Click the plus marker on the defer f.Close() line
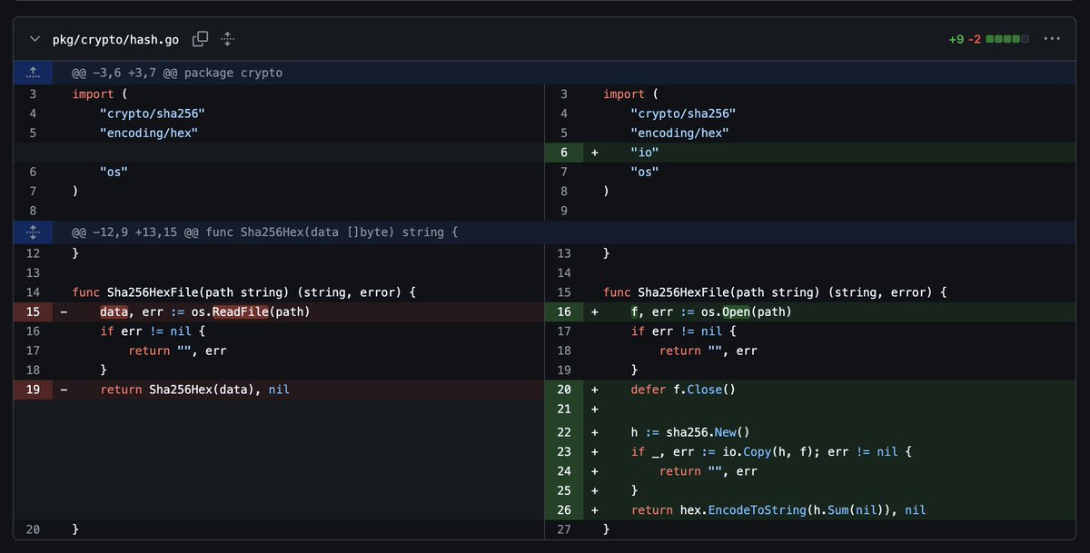This screenshot has width=1090, height=553. tap(595, 390)
